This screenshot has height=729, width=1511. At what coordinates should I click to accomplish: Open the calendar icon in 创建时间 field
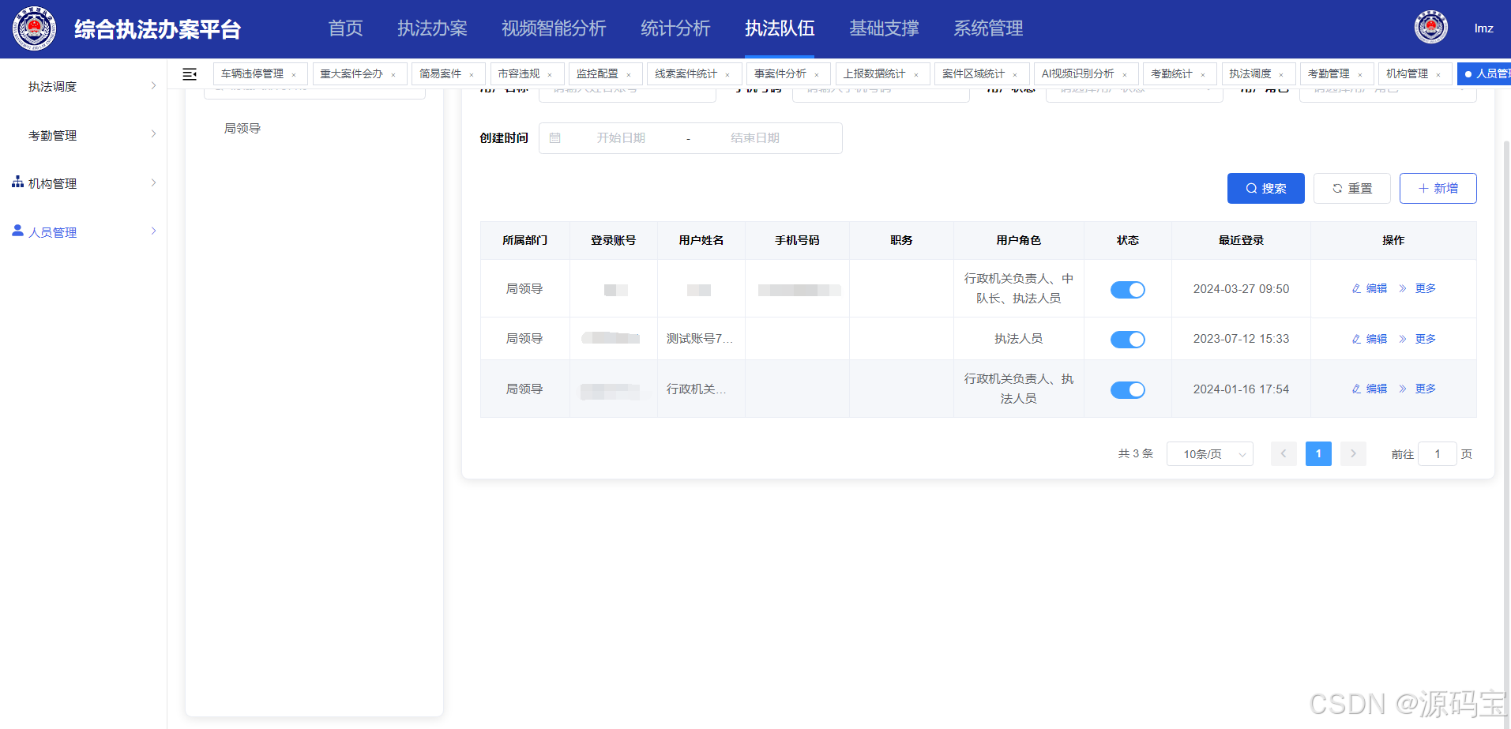pos(556,137)
